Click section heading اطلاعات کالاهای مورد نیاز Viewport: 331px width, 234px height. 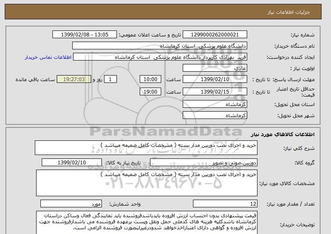[282, 134]
